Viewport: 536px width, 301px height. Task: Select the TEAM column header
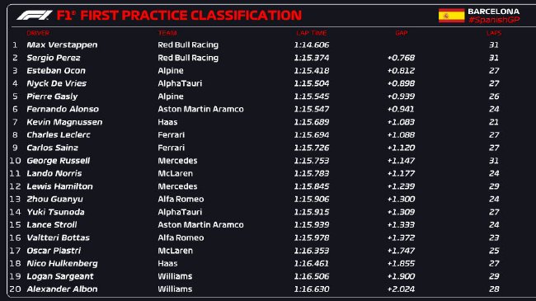167,33
